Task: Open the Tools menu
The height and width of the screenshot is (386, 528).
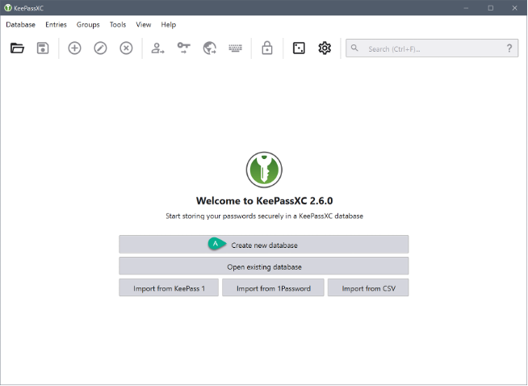Action: 118,24
